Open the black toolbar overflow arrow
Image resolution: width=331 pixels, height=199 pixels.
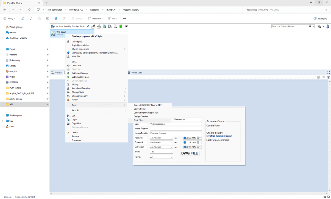click(x=126, y=27)
